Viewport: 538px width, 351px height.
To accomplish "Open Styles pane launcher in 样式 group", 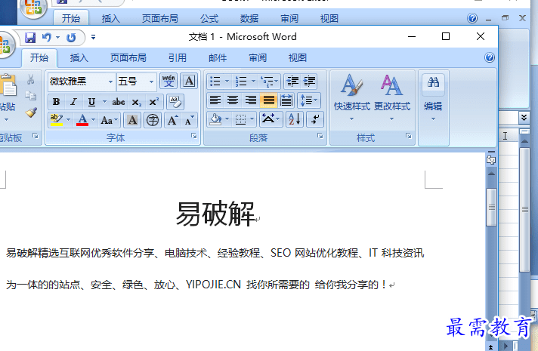I will point(409,136).
